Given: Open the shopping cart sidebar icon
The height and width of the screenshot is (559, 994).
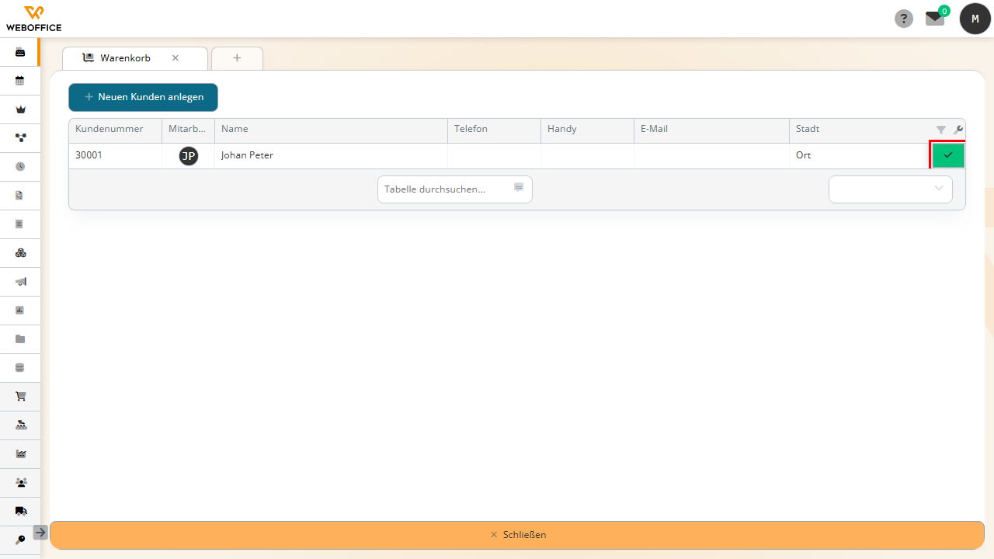Looking at the screenshot, I should (x=20, y=396).
